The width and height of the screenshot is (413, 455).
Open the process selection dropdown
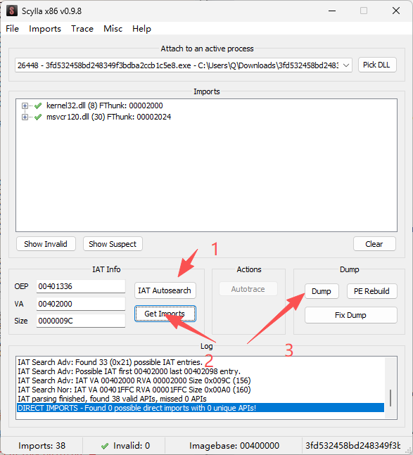pos(346,65)
